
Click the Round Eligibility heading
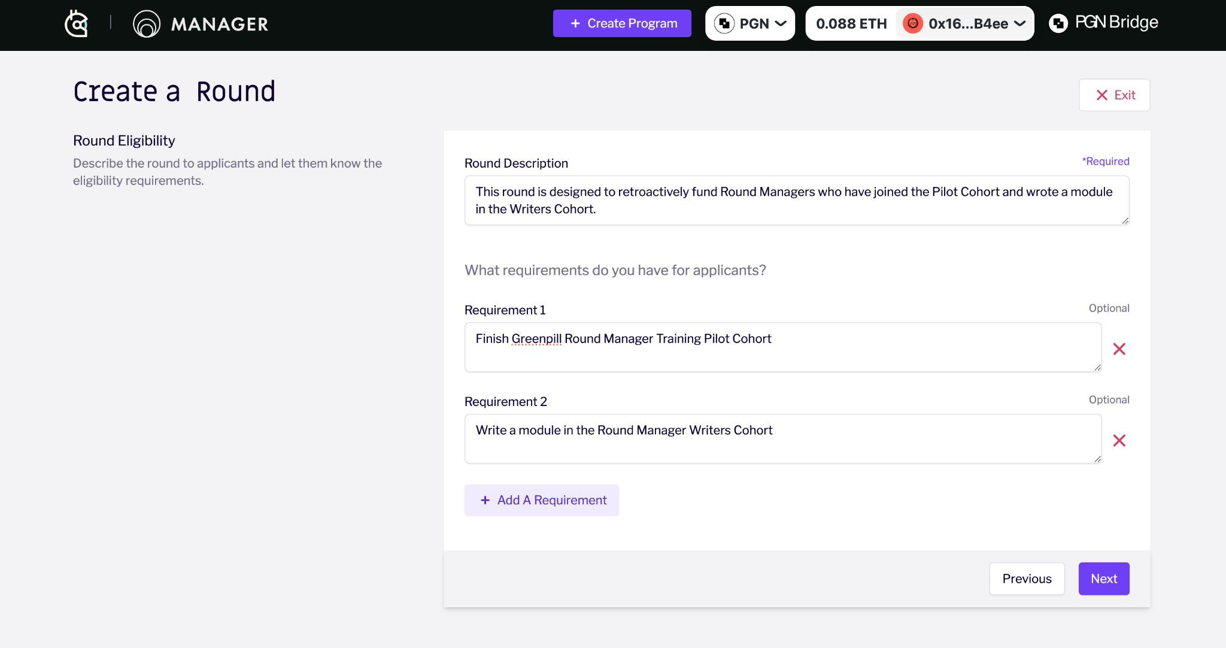coord(124,141)
